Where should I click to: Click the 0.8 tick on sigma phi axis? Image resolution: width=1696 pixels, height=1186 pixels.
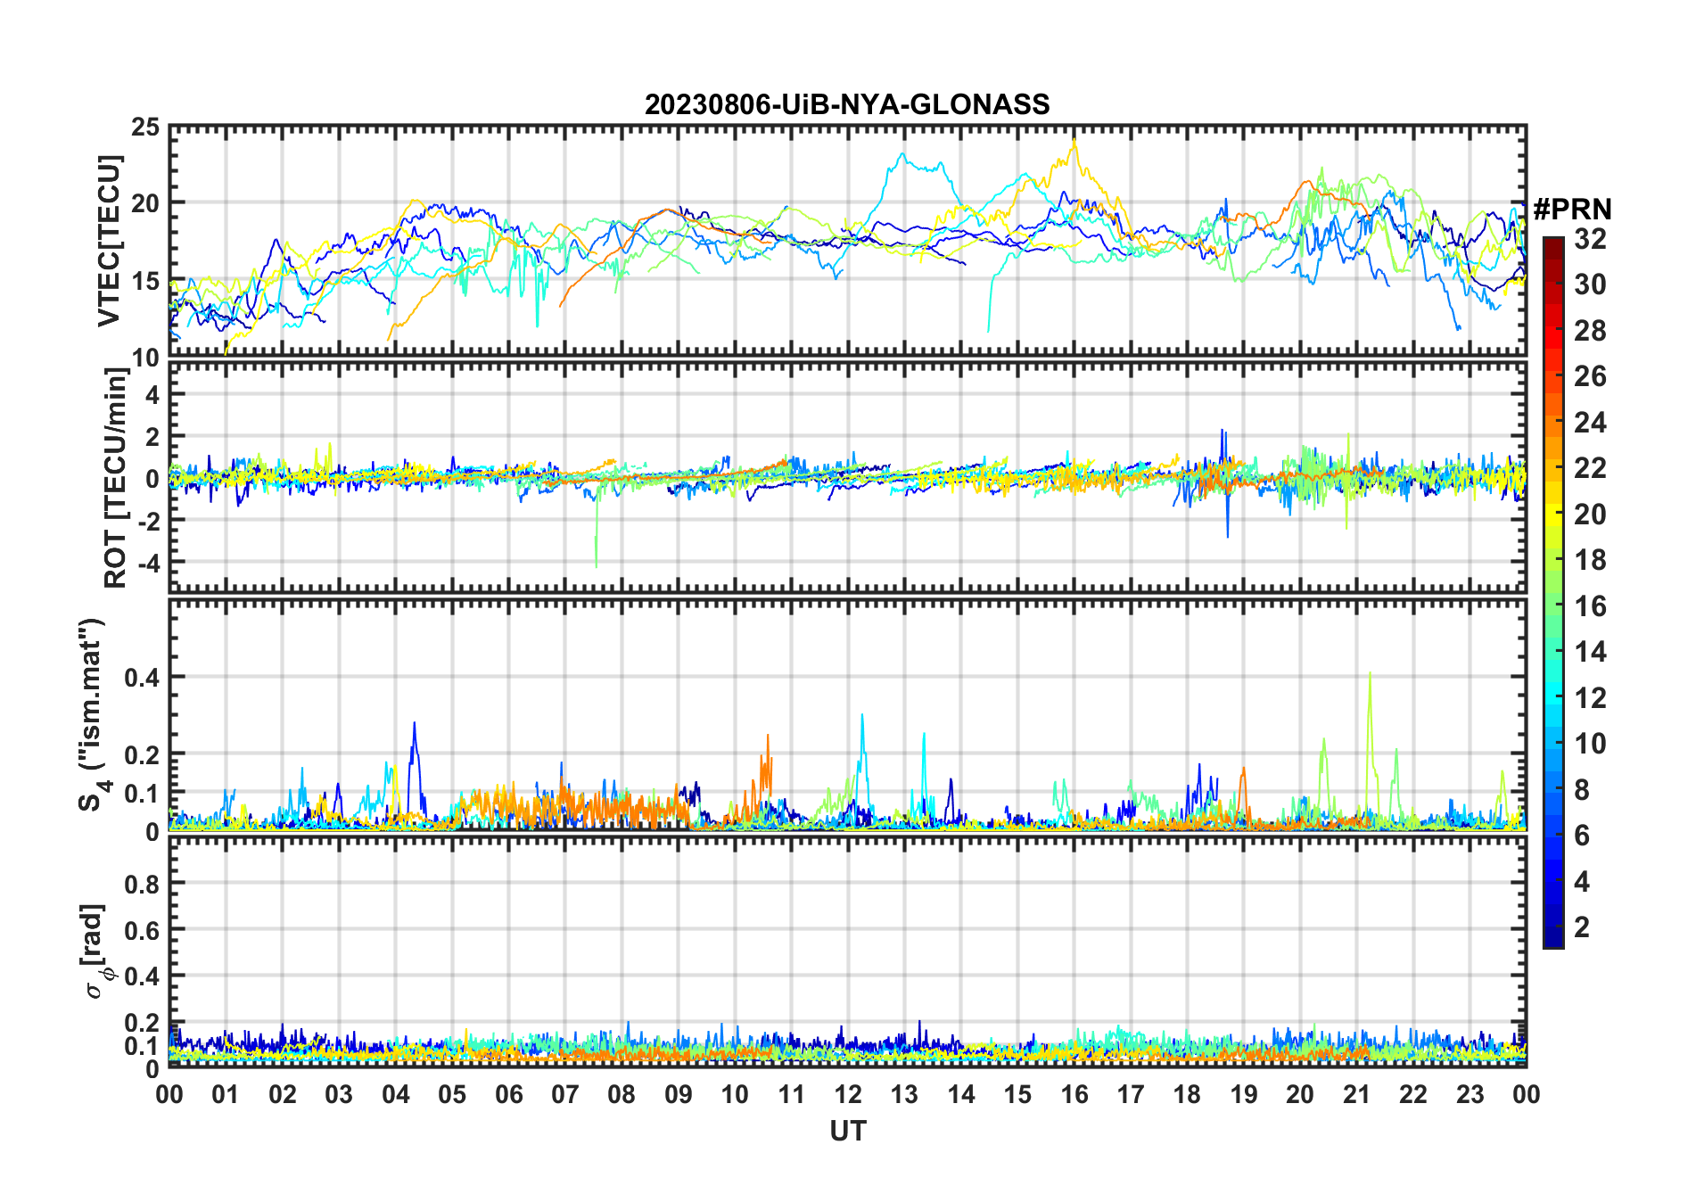click(142, 884)
